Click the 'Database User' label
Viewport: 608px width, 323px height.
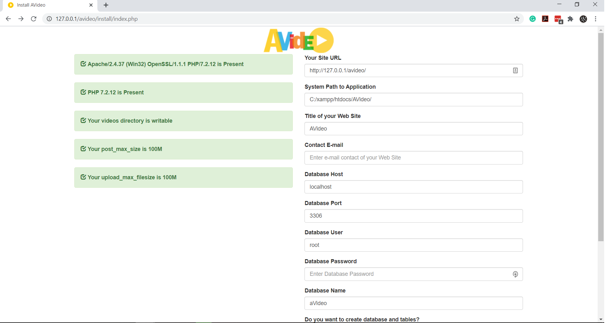324,232
